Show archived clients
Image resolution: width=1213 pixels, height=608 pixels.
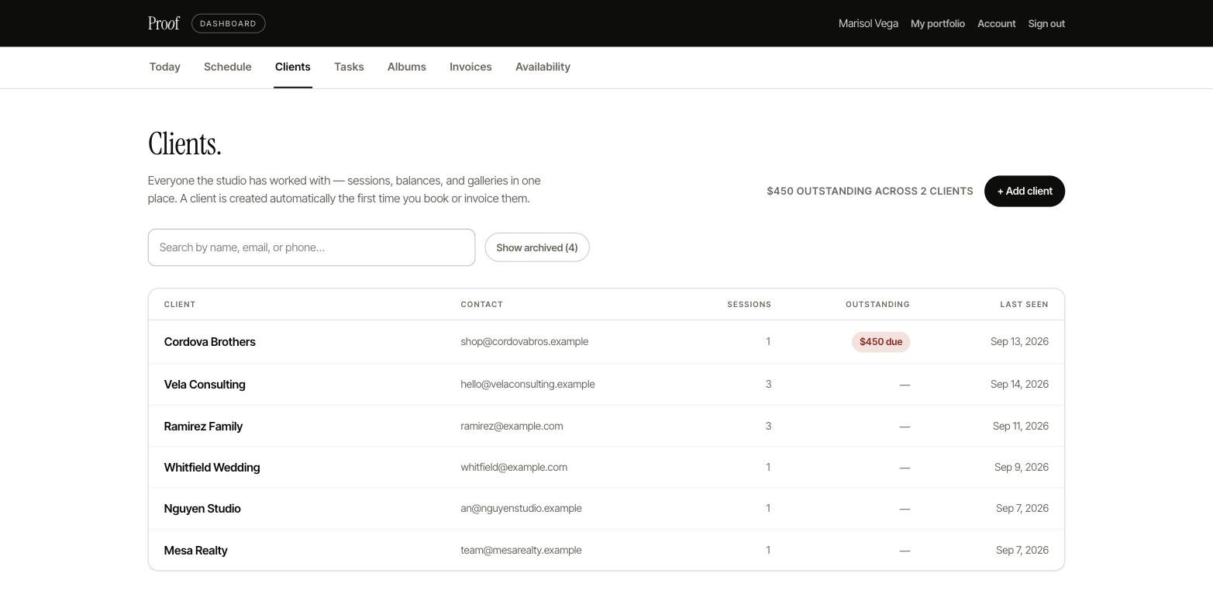[x=537, y=247]
